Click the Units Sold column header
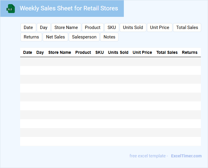 tap(118, 52)
